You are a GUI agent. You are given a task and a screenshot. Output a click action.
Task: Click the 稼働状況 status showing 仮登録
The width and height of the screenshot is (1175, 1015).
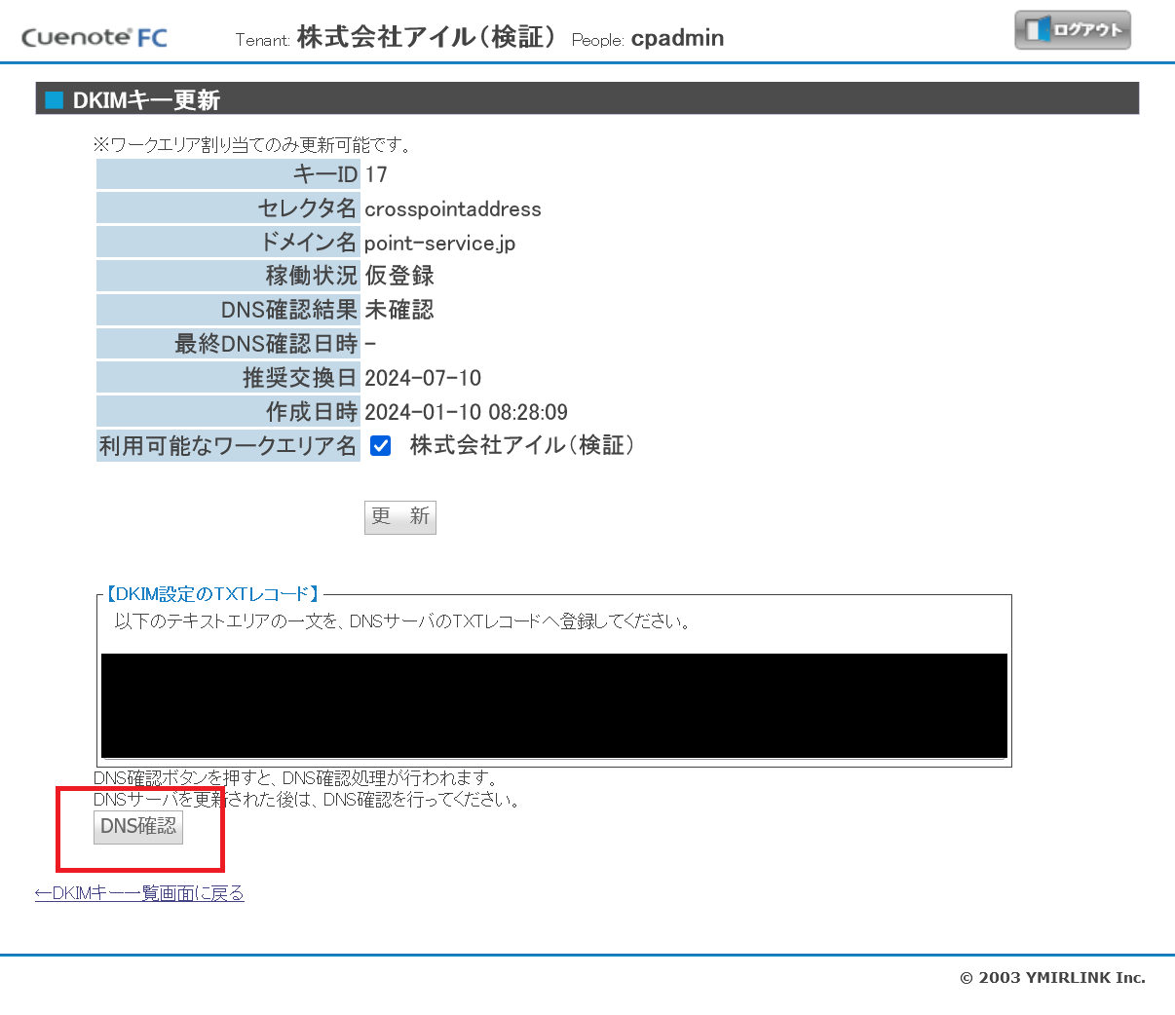click(399, 276)
